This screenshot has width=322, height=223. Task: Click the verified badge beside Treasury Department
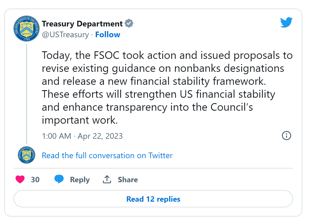click(x=129, y=24)
